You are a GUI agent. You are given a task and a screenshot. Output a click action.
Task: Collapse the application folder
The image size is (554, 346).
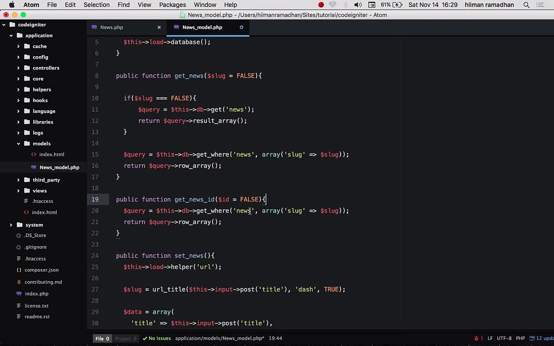point(12,36)
